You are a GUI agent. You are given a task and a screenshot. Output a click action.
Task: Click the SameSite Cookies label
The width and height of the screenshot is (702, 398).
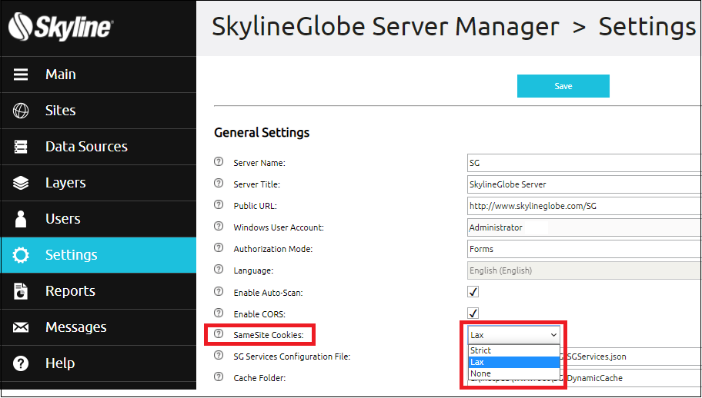click(x=269, y=335)
